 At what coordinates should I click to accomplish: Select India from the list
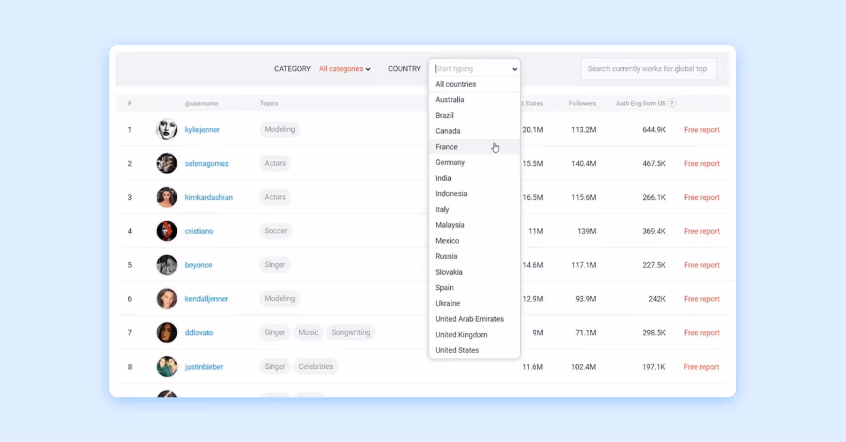(474, 178)
